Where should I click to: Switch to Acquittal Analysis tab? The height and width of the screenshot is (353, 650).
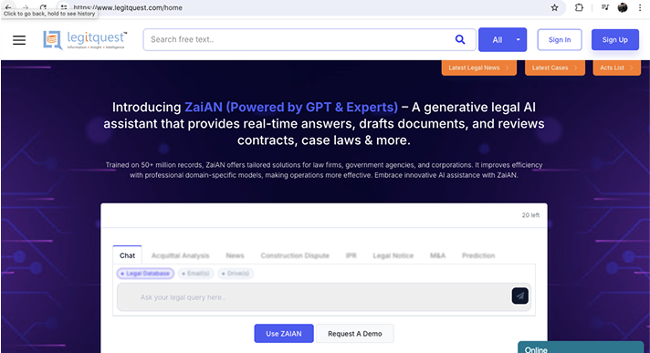(181, 255)
